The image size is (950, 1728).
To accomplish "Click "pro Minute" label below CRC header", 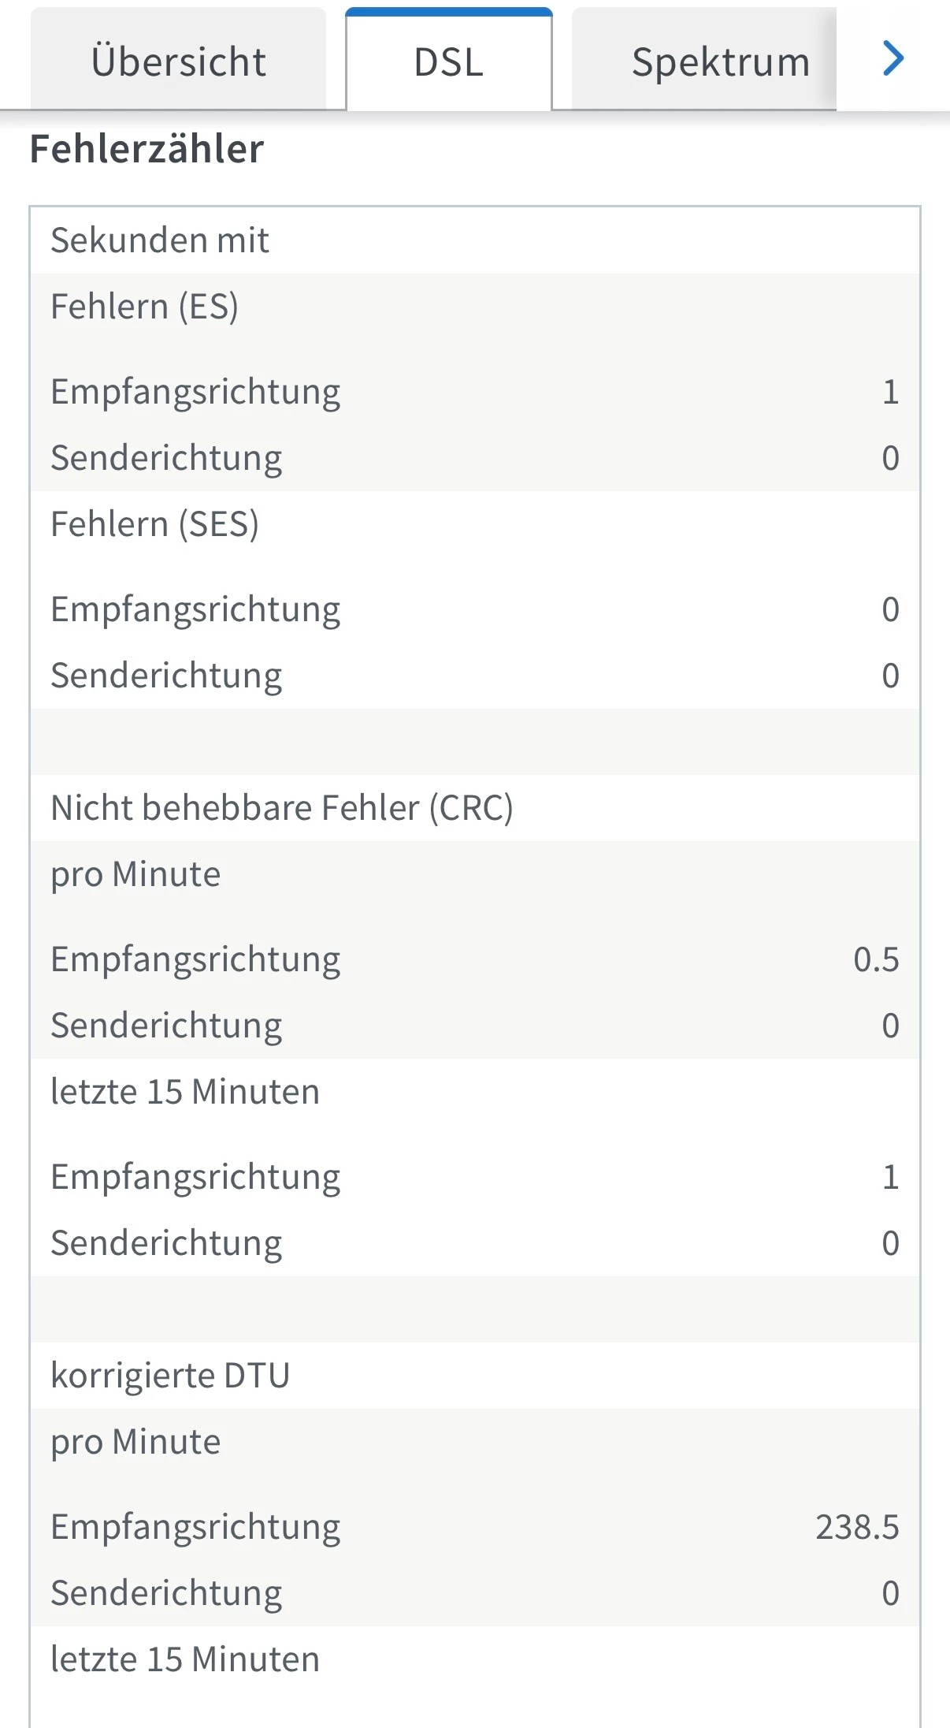I will [x=135, y=874].
